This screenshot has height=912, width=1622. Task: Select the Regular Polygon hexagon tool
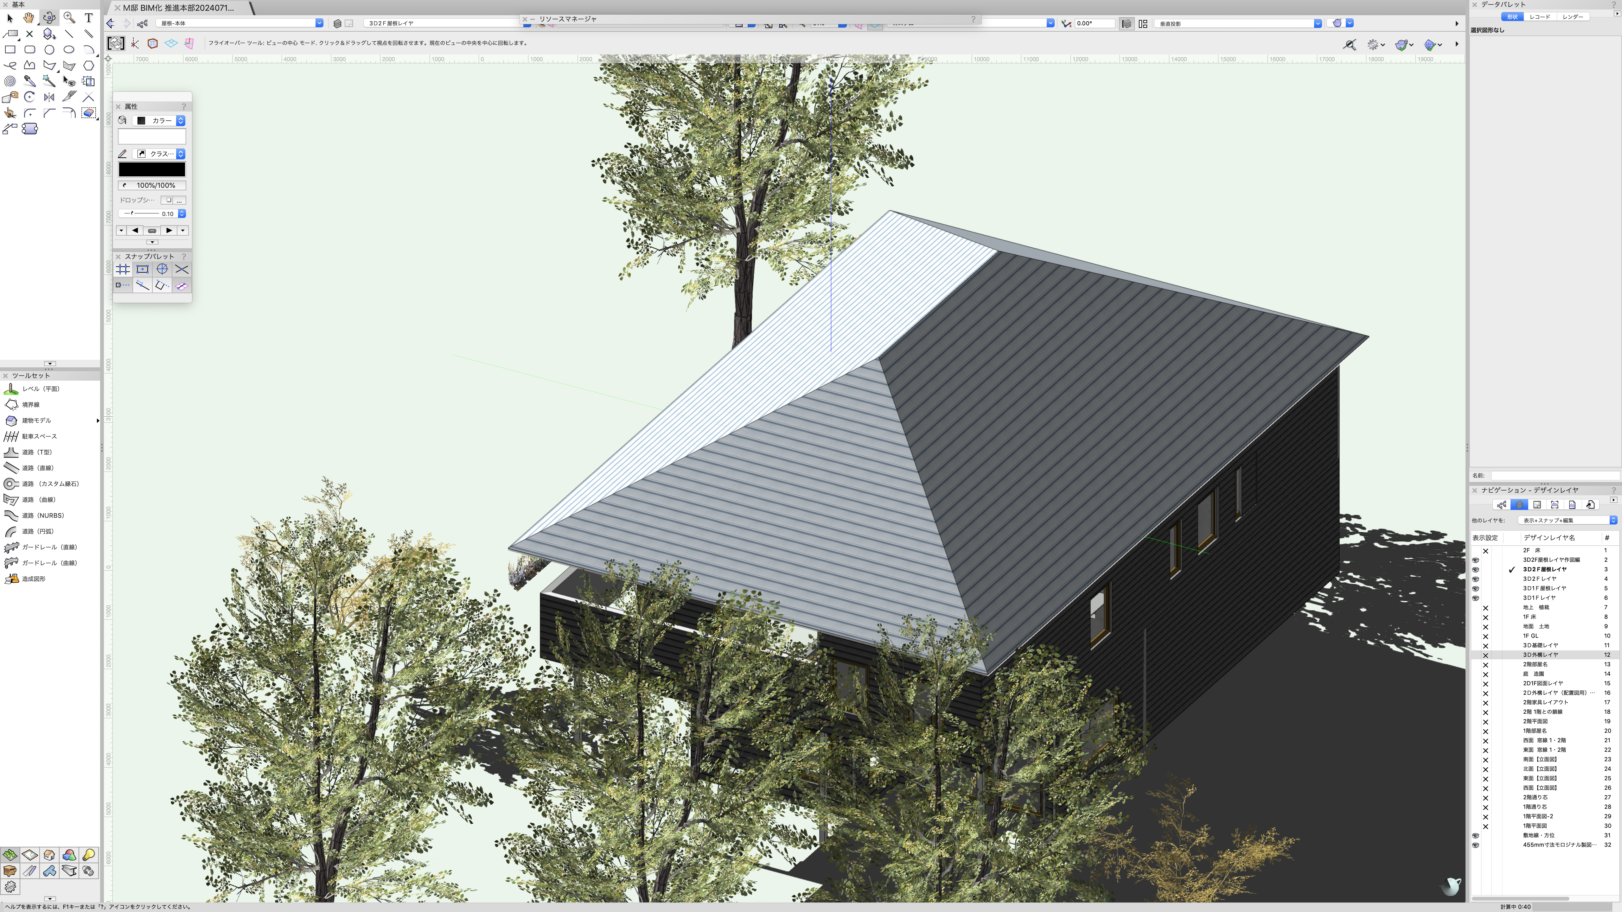89,66
